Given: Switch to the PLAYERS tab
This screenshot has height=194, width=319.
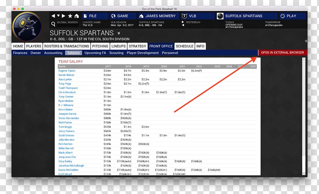Looking at the screenshot, I should click(x=33, y=46).
